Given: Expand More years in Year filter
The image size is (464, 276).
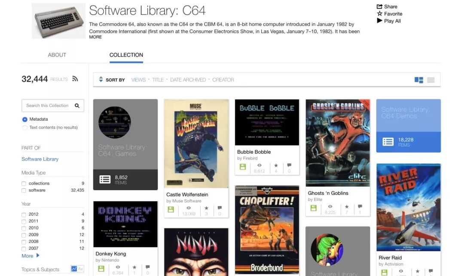Looking at the screenshot, I should pyautogui.click(x=30, y=255).
